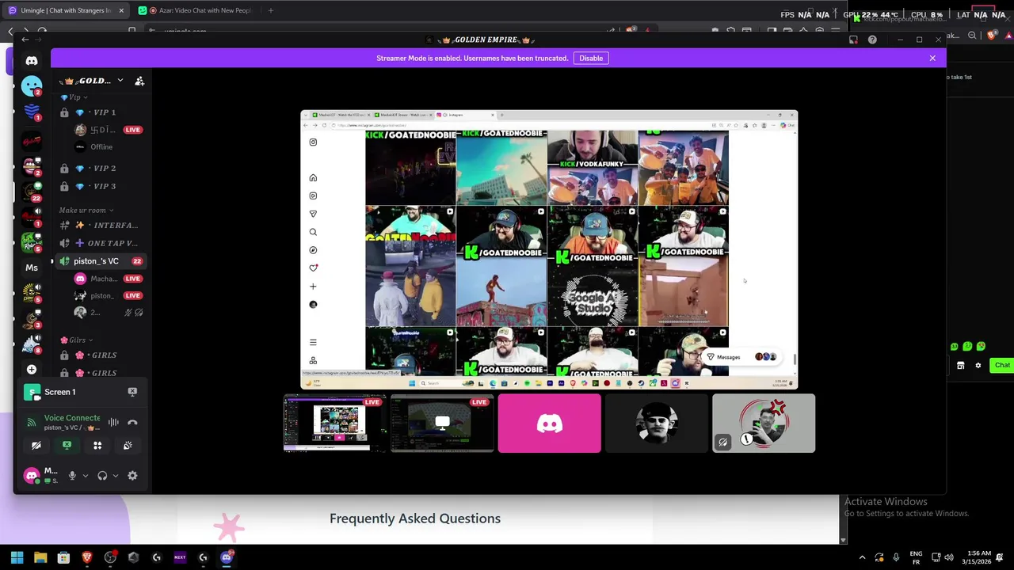This screenshot has width=1014, height=570.
Task: Dismiss streamer mode banner
Action: pos(932,58)
